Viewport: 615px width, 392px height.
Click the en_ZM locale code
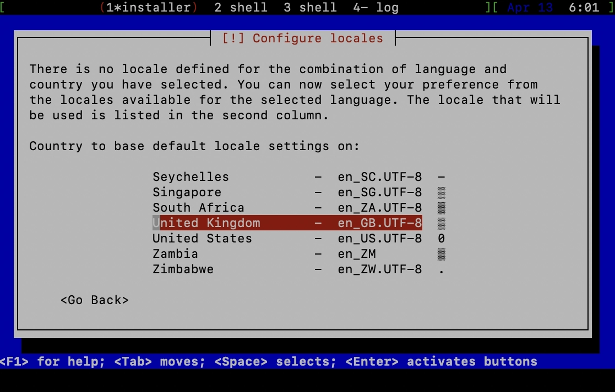coord(357,254)
